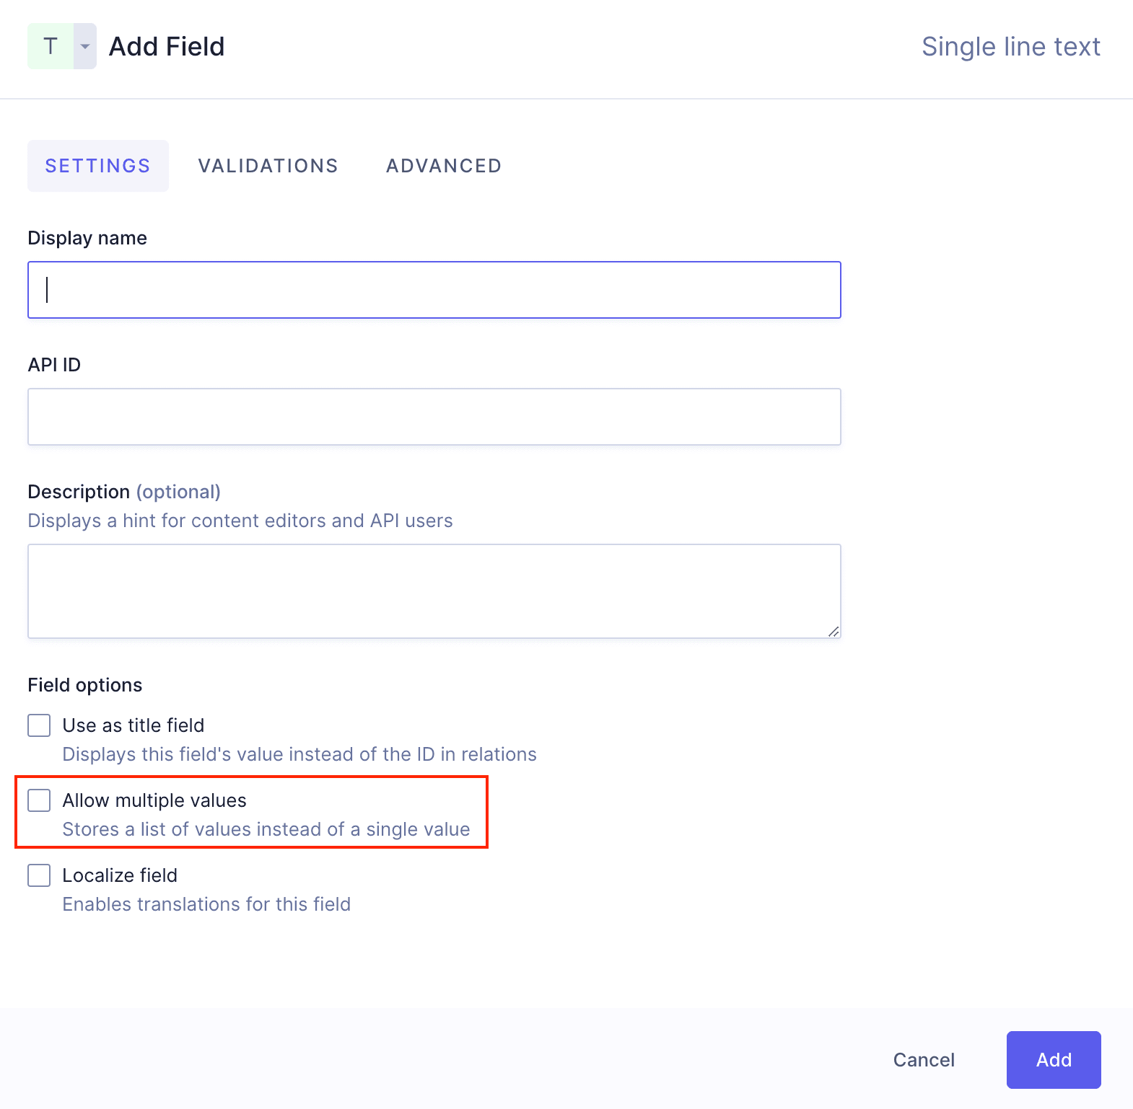Click the Description textarea resize handle
The image size is (1133, 1109).
click(835, 630)
